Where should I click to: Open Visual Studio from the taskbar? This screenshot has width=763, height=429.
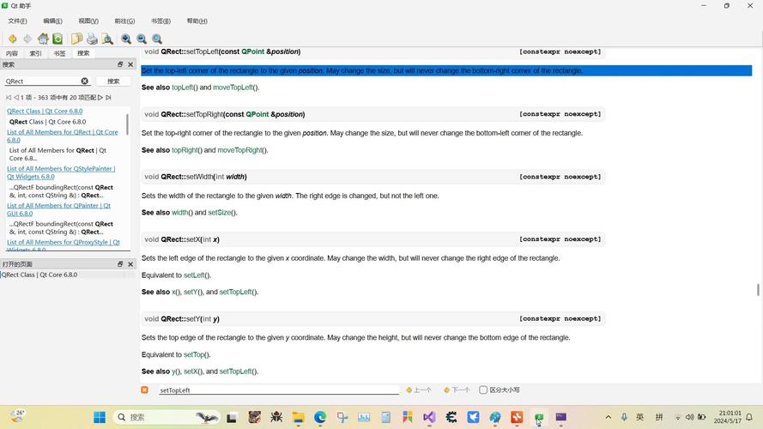[x=428, y=417]
